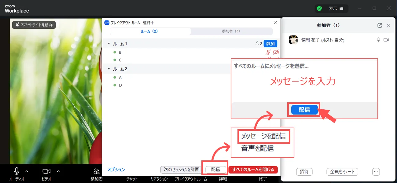This screenshot has width=397, height=183.
Task: Click the red すべてのルームを閉じる button
Action: coord(253,170)
